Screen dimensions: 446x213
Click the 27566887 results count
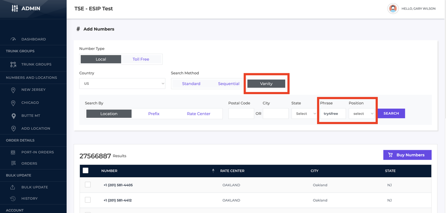click(x=95, y=156)
